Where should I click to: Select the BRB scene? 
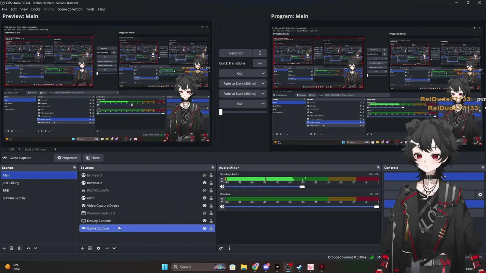(39, 190)
